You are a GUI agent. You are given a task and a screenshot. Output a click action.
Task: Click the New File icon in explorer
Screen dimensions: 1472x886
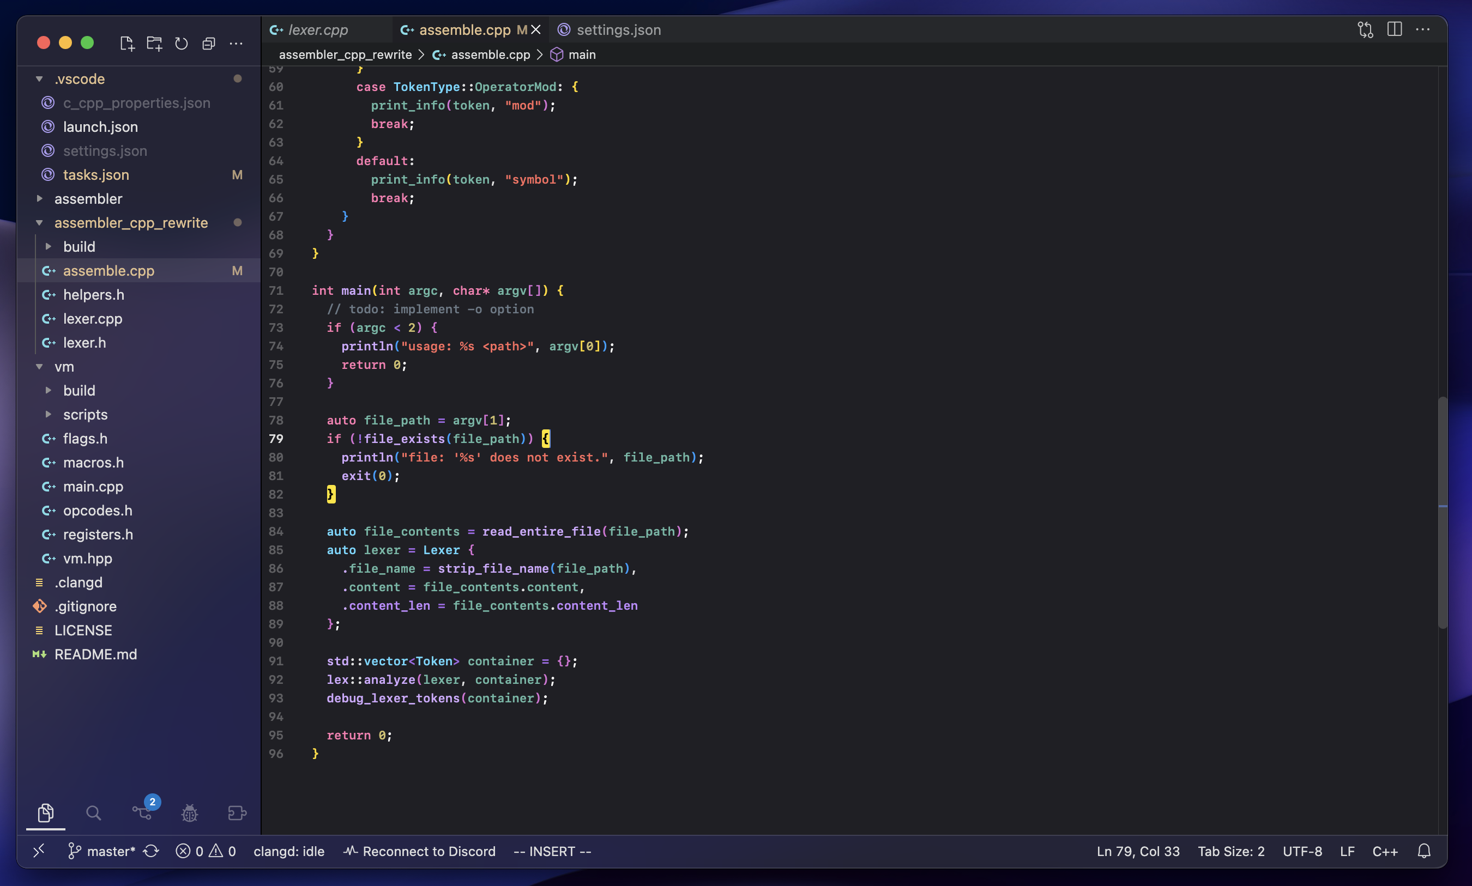pos(126,44)
